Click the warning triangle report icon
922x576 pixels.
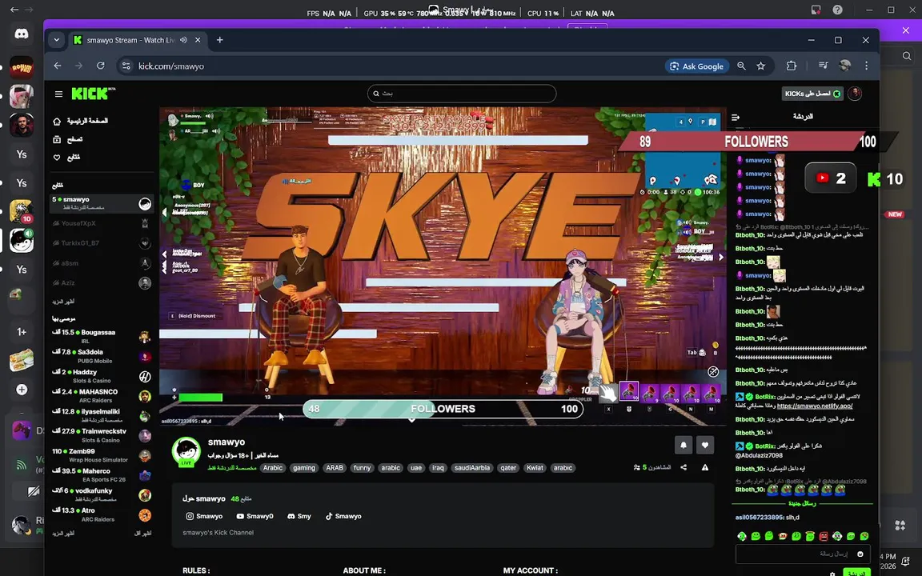pos(705,468)
